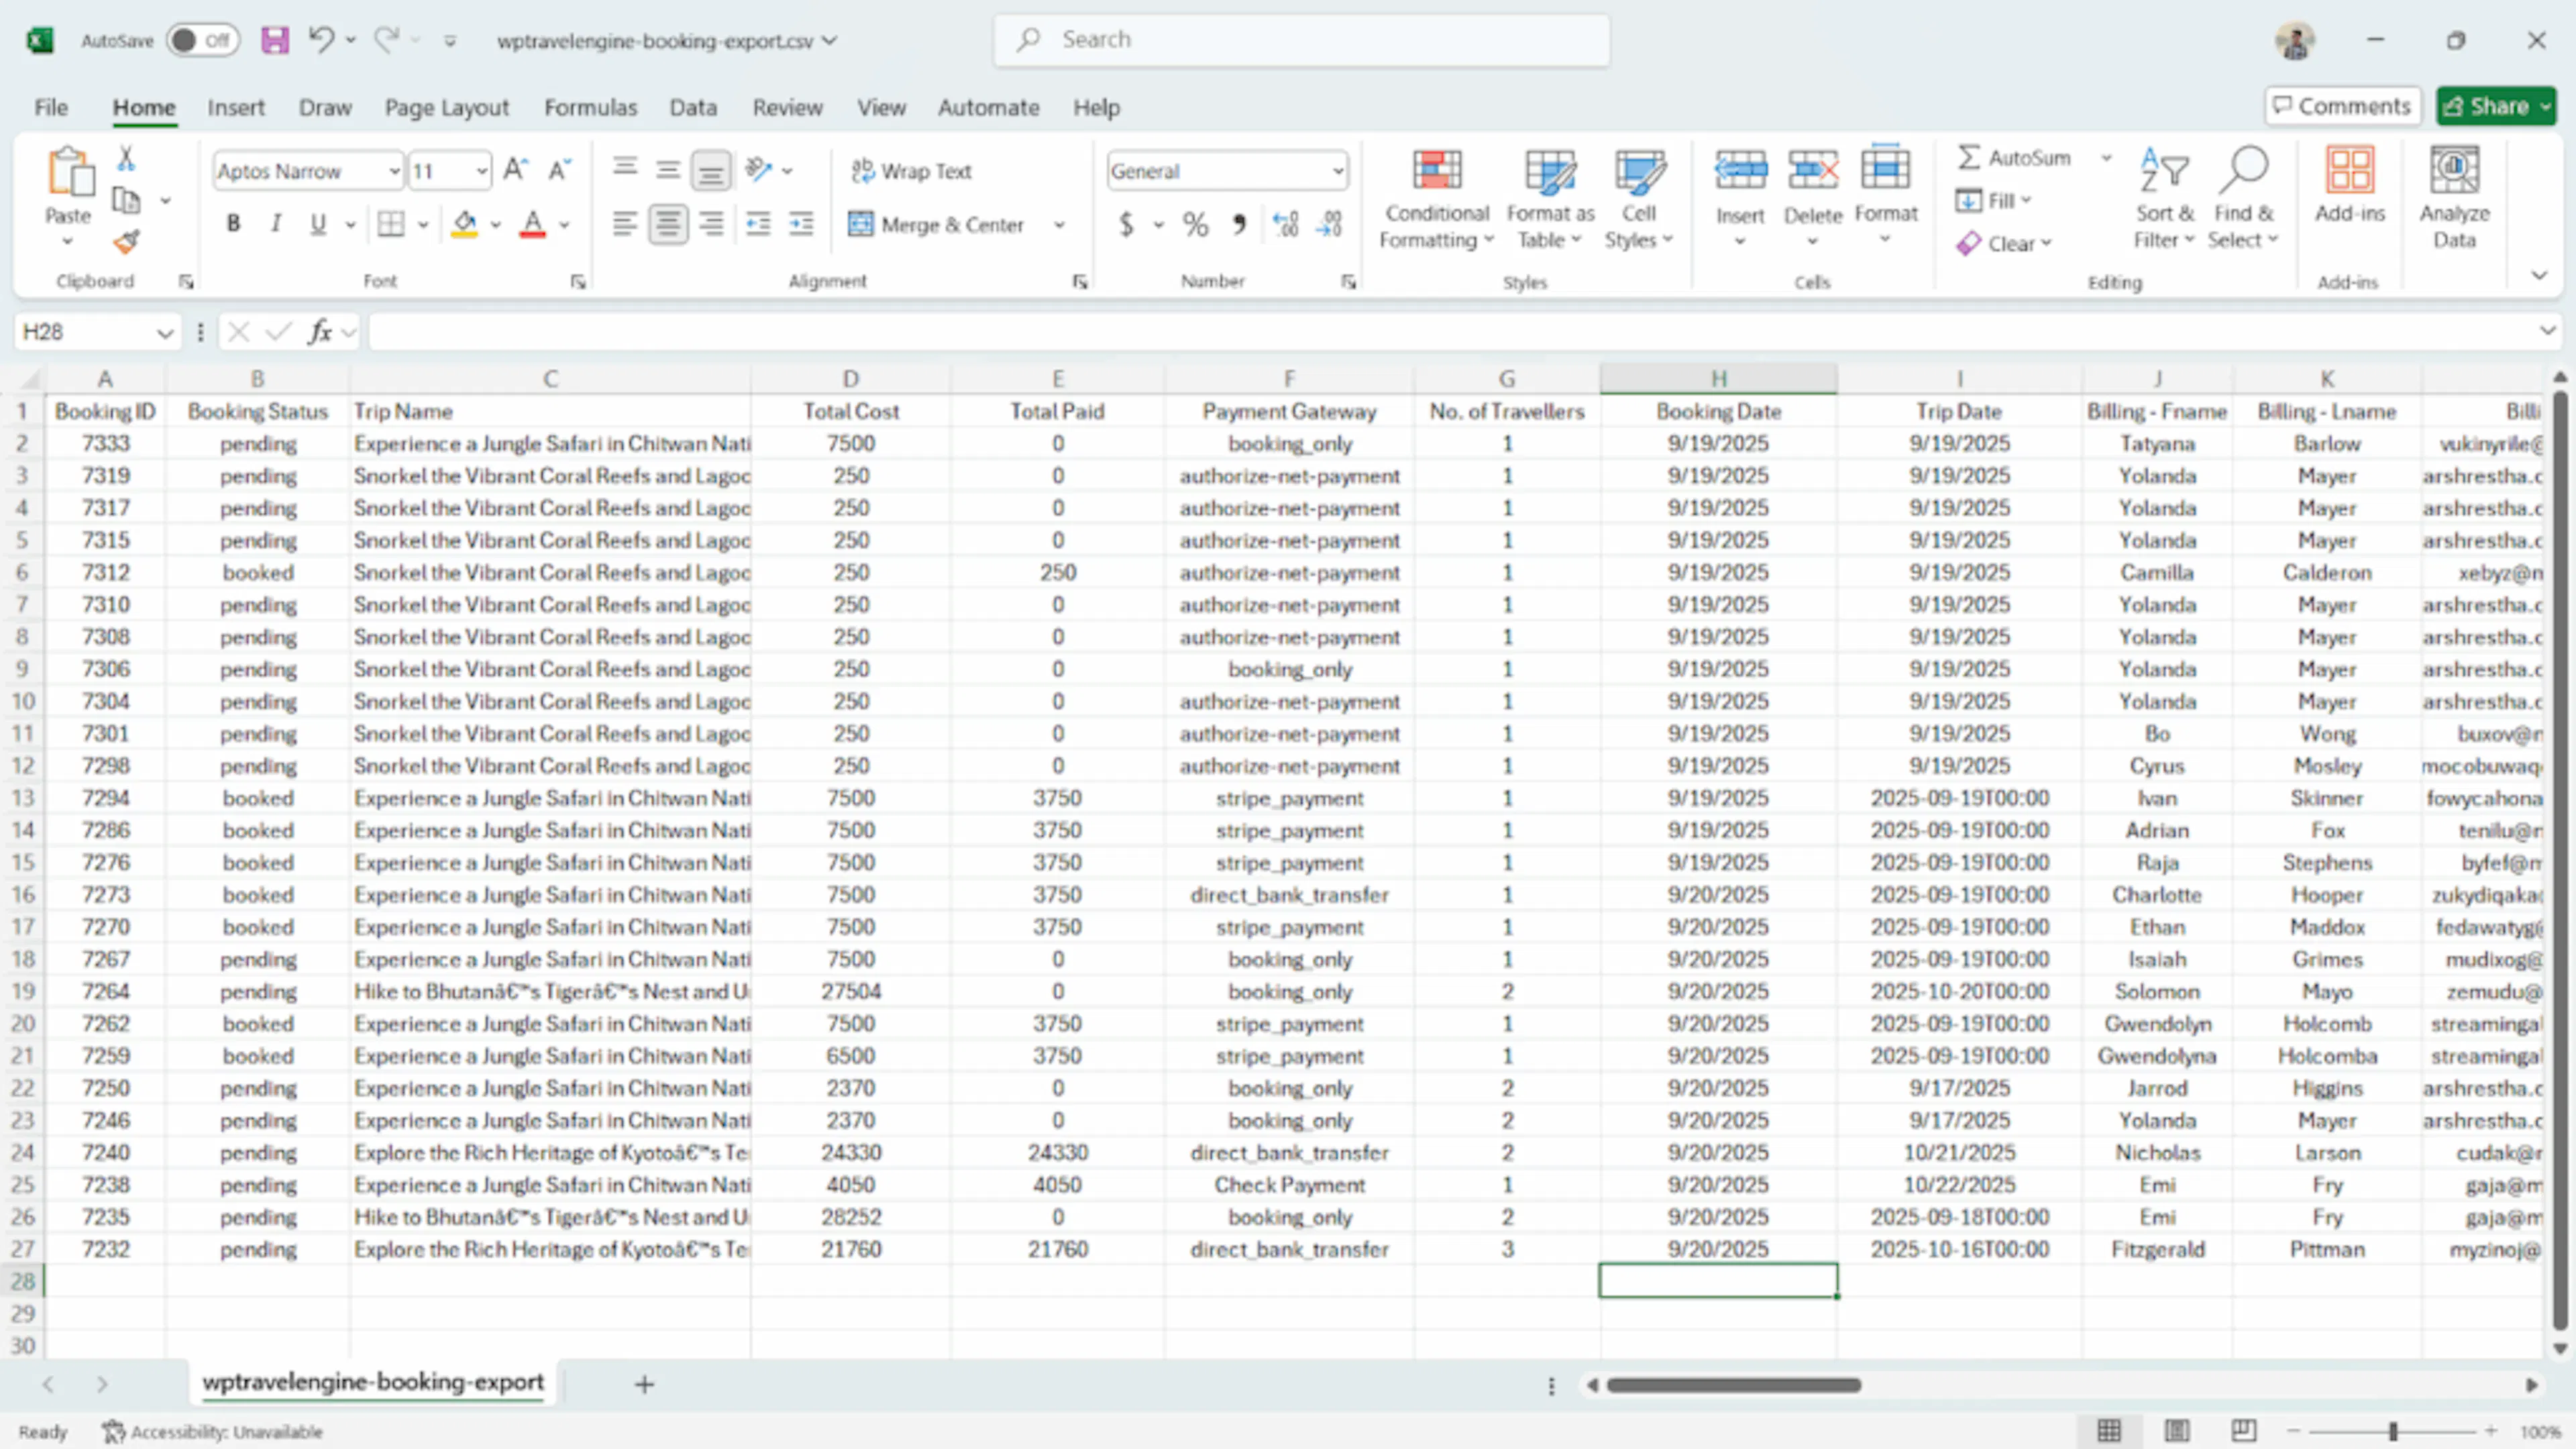Open the Page Layout tab
Image resolution: width=2576 pixels, height=1449 pixels.
pyautogui.click(x=447, y=107)
